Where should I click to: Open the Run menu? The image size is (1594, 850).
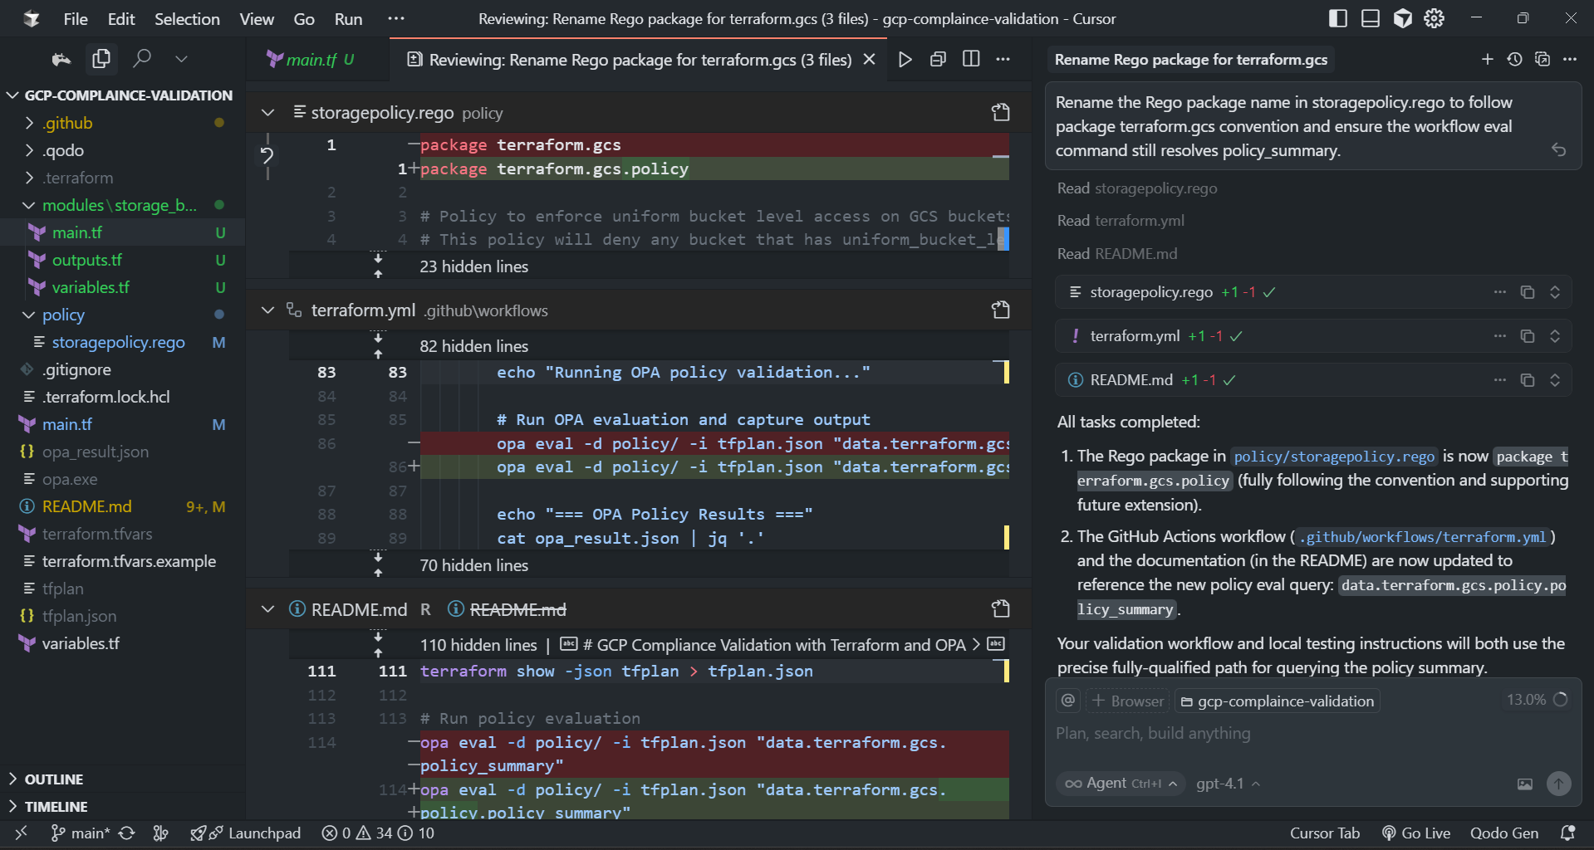click(348, 18)
